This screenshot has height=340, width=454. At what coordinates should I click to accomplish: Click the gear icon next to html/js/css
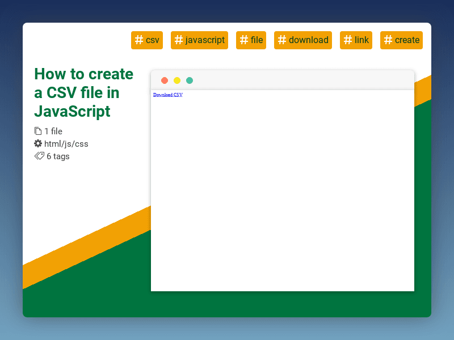click(x=37, y=143)
